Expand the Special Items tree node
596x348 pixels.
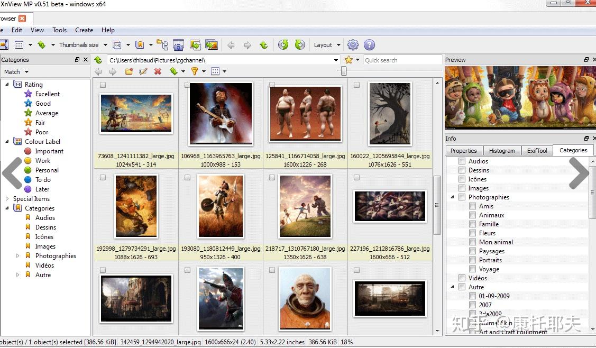pyautogui.click(x=7, y=199)
